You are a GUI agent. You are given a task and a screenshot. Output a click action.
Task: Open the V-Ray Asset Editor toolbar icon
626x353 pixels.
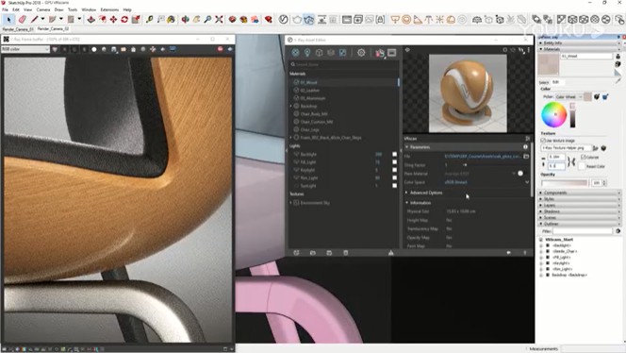283,19
